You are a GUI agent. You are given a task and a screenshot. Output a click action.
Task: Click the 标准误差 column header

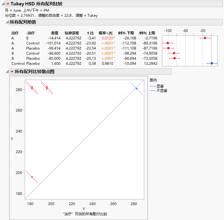tap(71, 33)
